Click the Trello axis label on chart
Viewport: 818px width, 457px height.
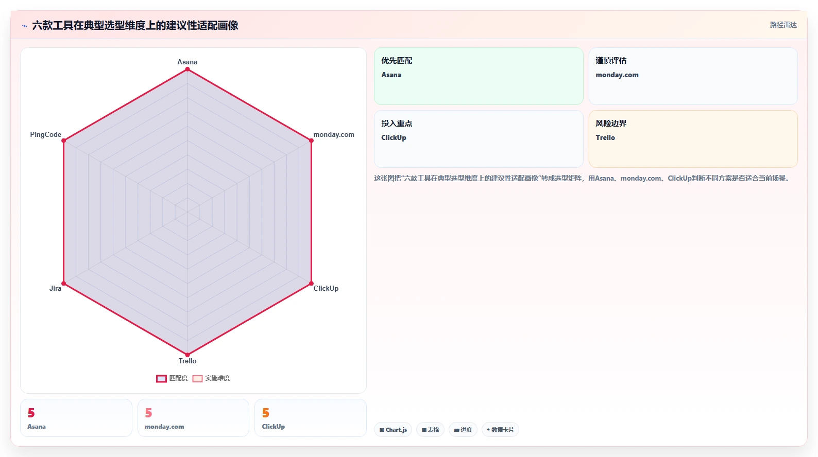point(188,361)
